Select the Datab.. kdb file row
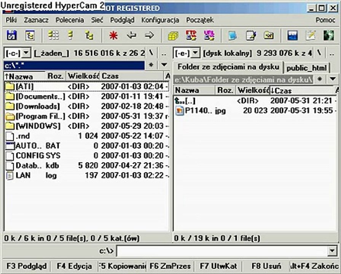The height and width of the screenshot is (274, 341). coord(86,166)
